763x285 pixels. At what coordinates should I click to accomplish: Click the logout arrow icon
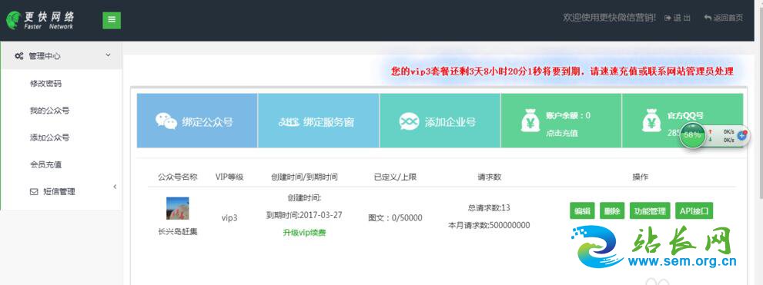coord(668,18)
